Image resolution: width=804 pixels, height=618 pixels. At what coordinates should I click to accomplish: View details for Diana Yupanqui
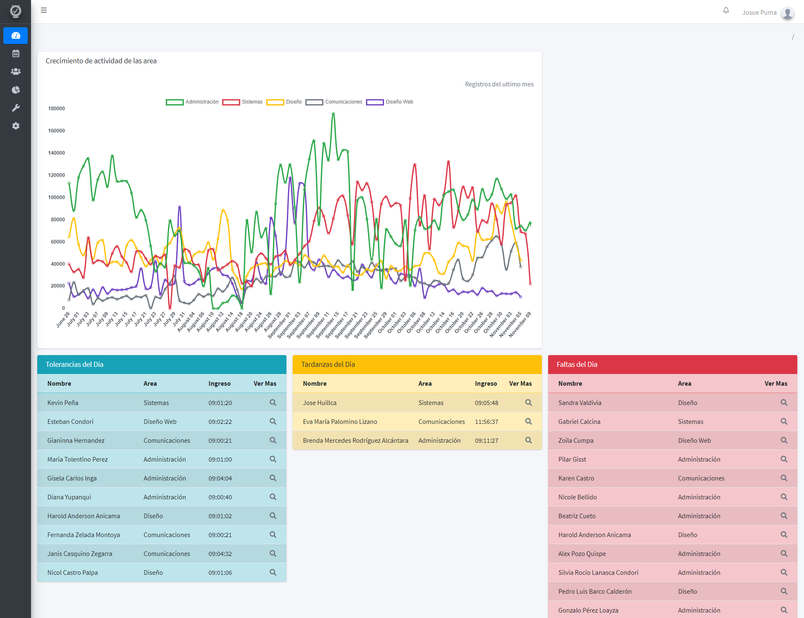pyautogui.click(x=273, y=497)
